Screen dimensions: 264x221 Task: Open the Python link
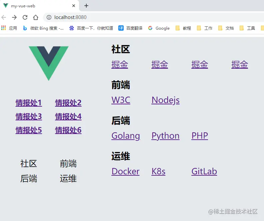[x=166, y=136]
